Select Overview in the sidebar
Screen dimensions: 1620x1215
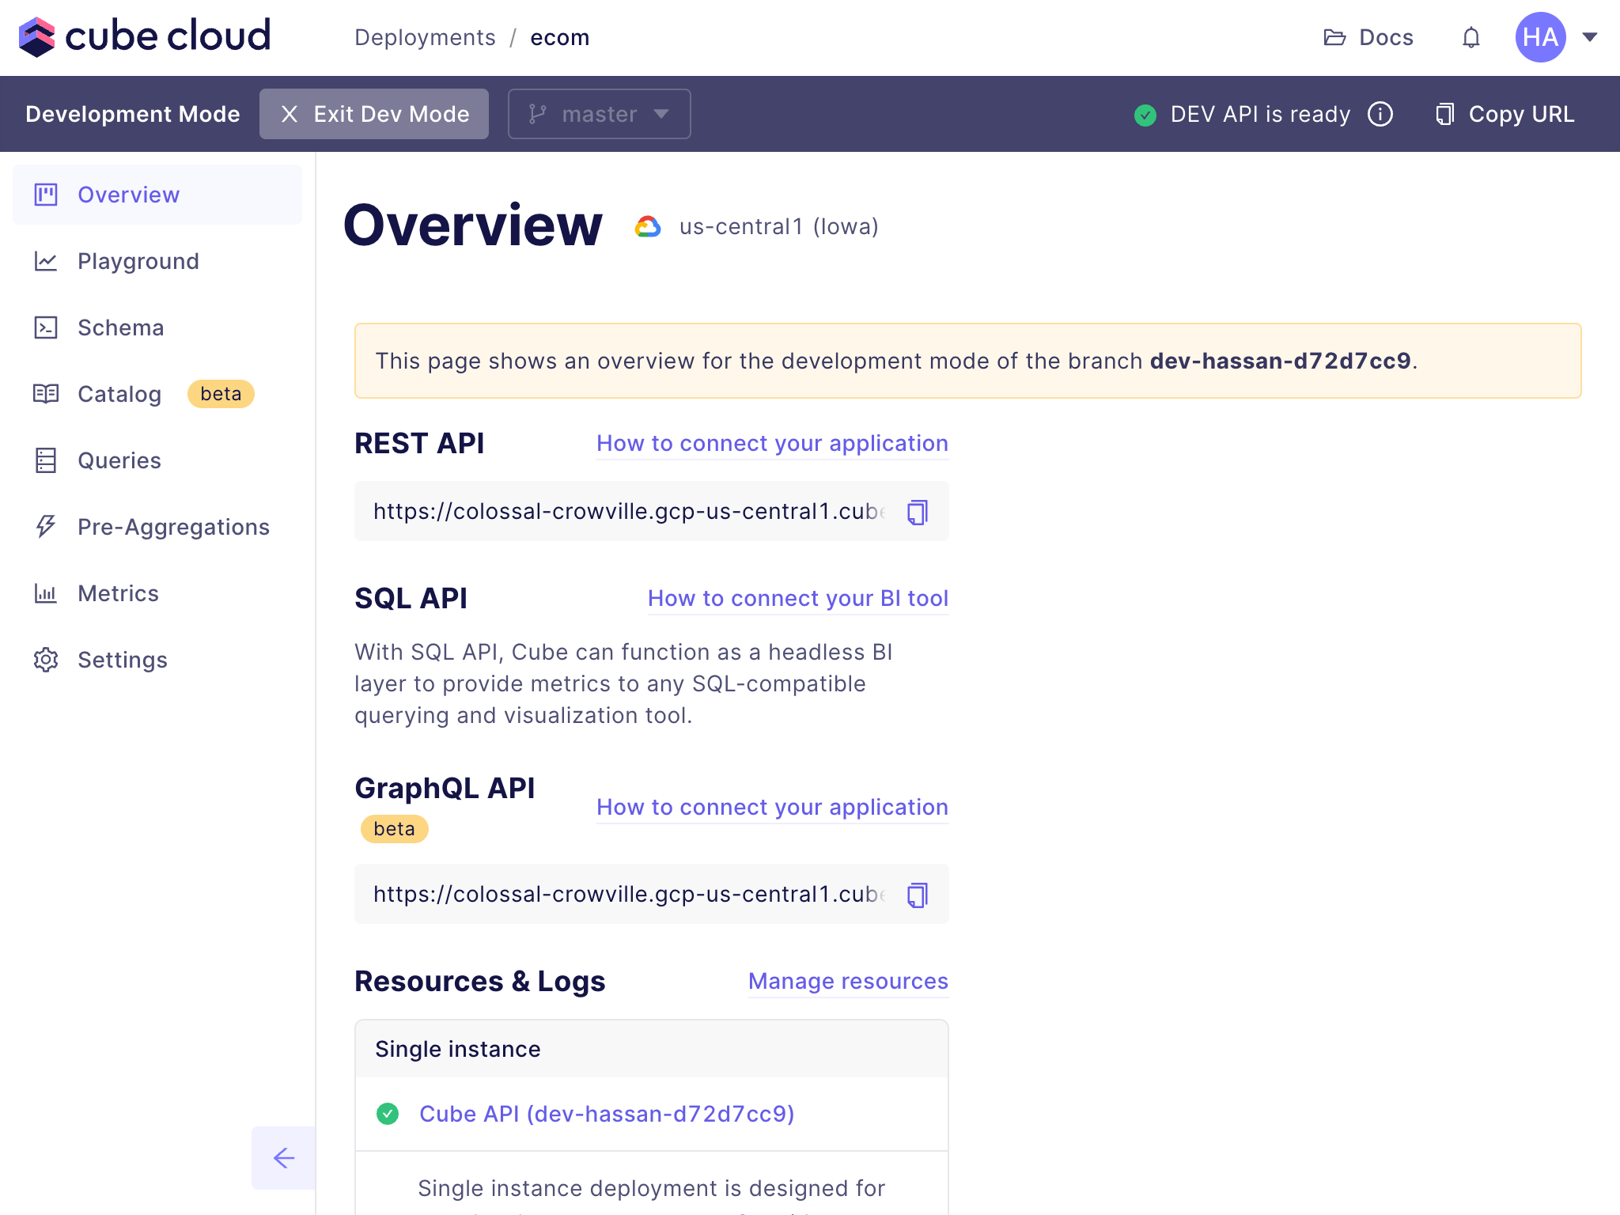[x=157, y=195]
